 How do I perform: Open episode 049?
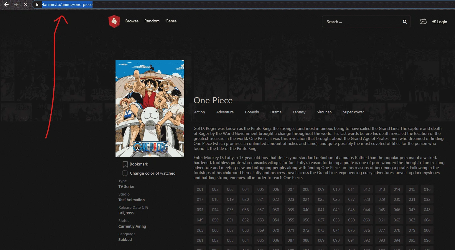200,220
